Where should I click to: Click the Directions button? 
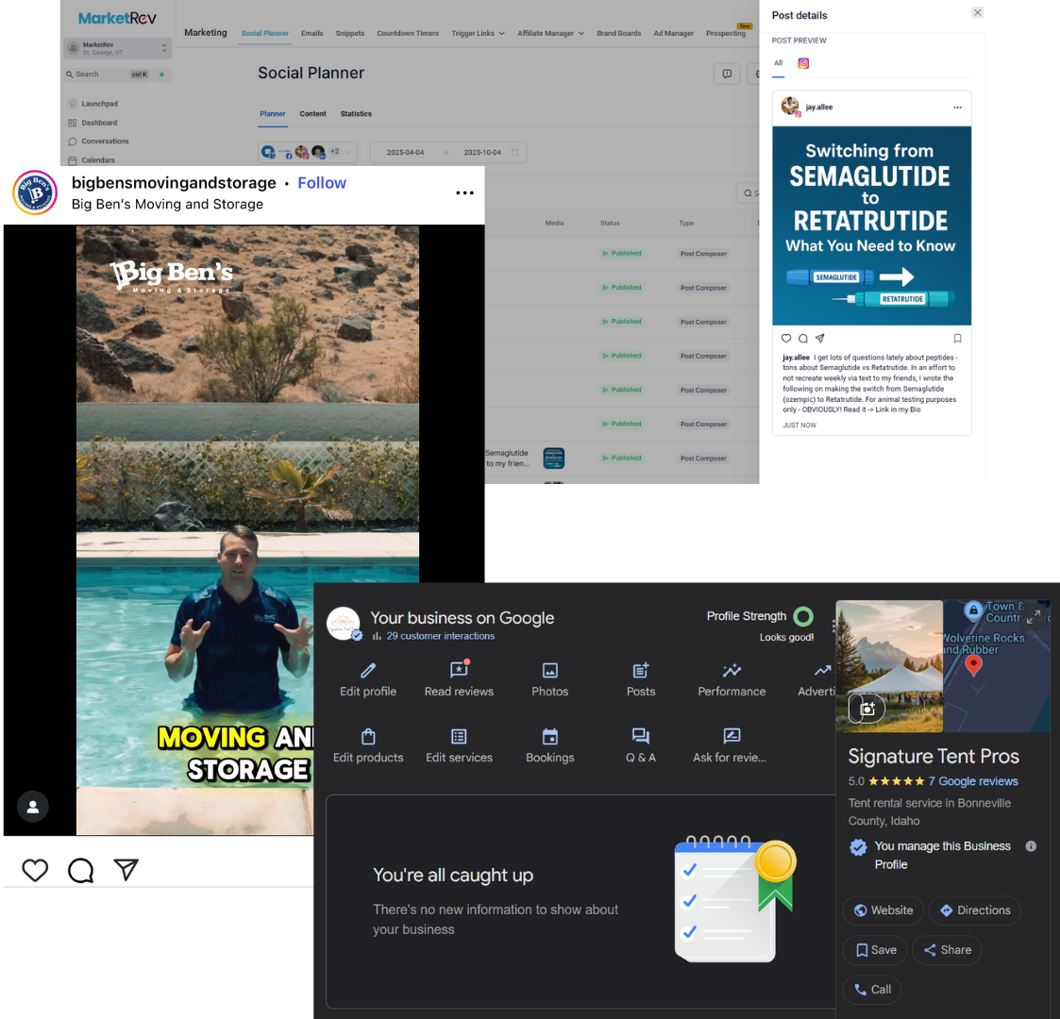pos(975,910)
